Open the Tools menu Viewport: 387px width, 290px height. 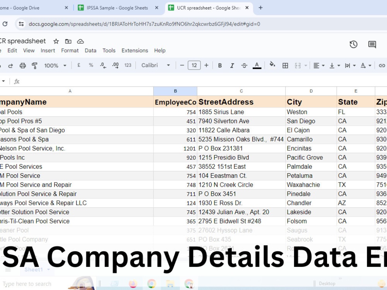(x=109, y=51)
